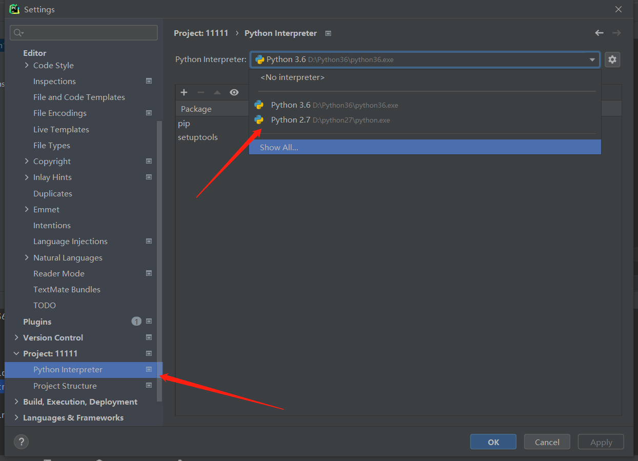Expand the Version Control node
638x461 pixels.
pos(16,337)
